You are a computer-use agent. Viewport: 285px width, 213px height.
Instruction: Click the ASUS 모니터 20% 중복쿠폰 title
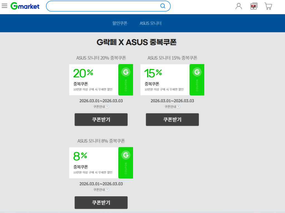tap(101, 58)
